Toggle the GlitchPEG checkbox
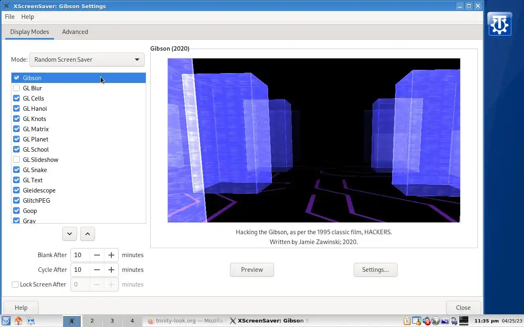 (16, 200)
